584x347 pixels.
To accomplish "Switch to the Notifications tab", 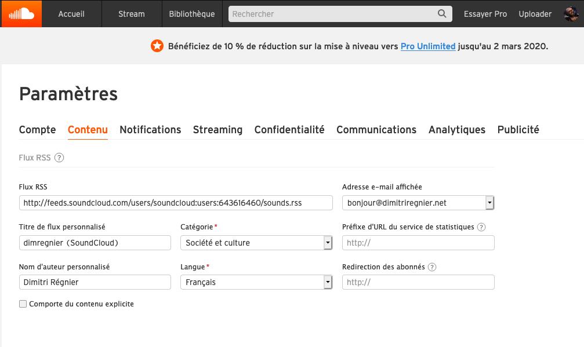I will point(150,130).
